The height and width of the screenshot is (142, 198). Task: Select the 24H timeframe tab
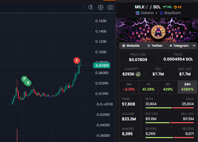187,87
